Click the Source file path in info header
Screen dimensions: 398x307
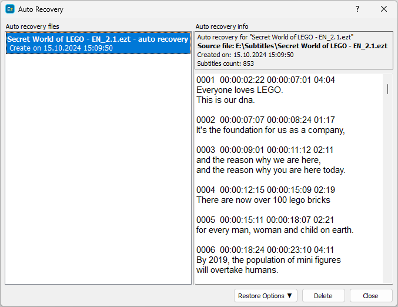292,46
